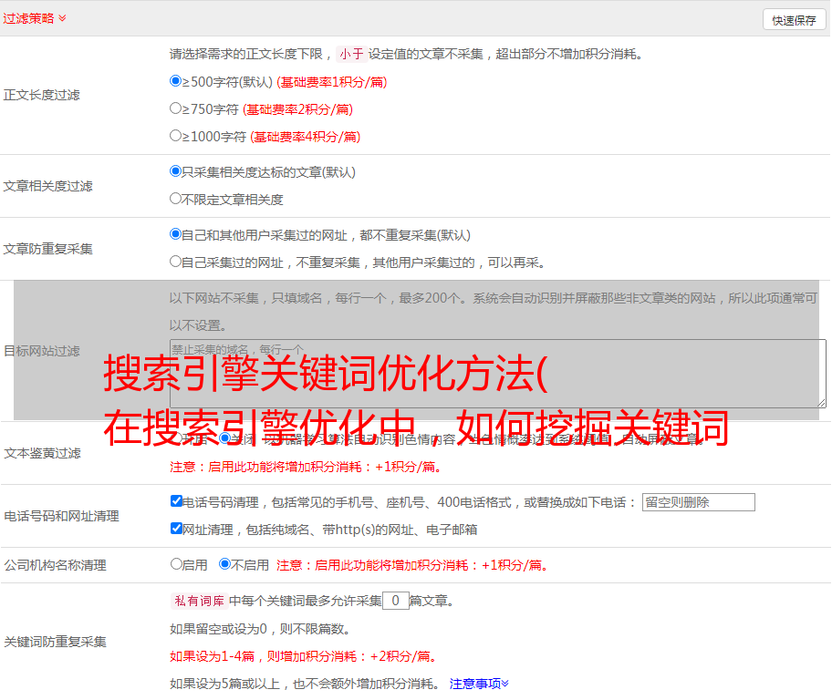Collapse the 过滤策略 section chevron

[62, 18]
